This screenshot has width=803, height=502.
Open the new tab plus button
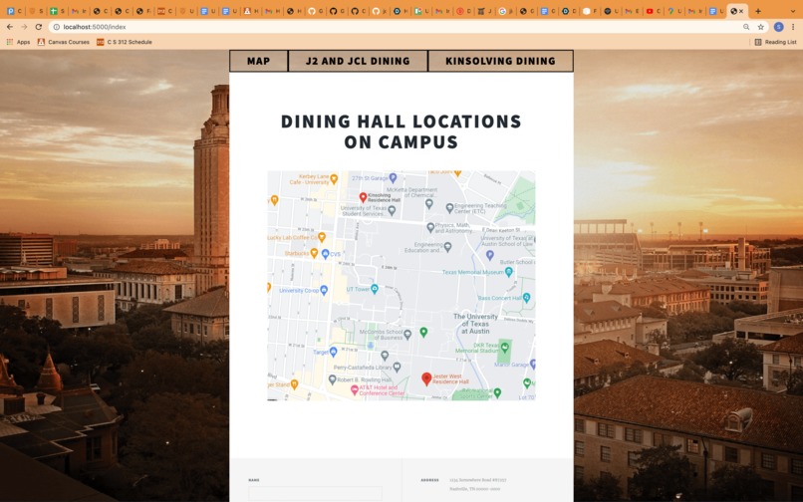[758, 11]
